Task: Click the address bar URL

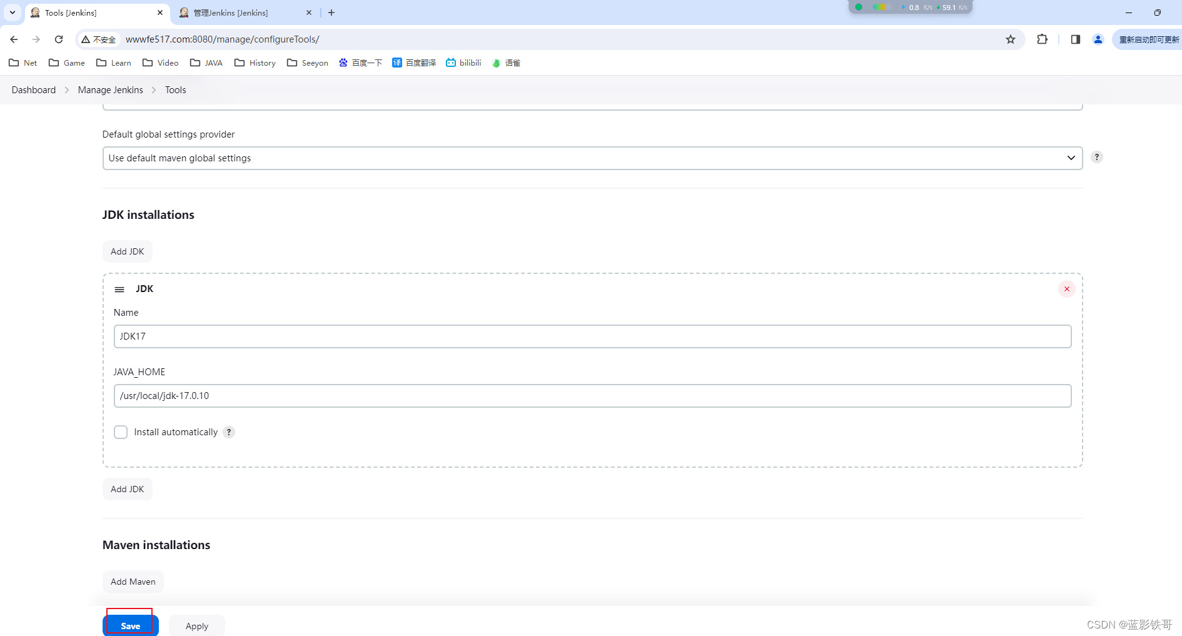Action: point(223,39)
